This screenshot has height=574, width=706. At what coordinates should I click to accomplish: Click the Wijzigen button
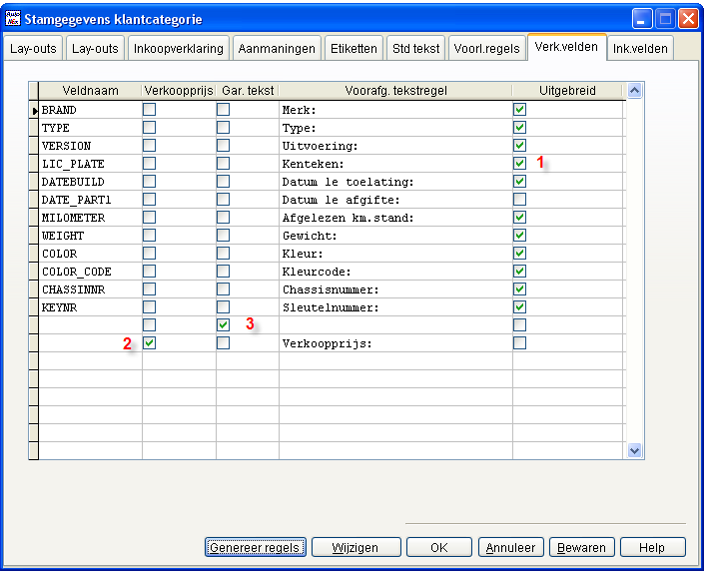355,547
